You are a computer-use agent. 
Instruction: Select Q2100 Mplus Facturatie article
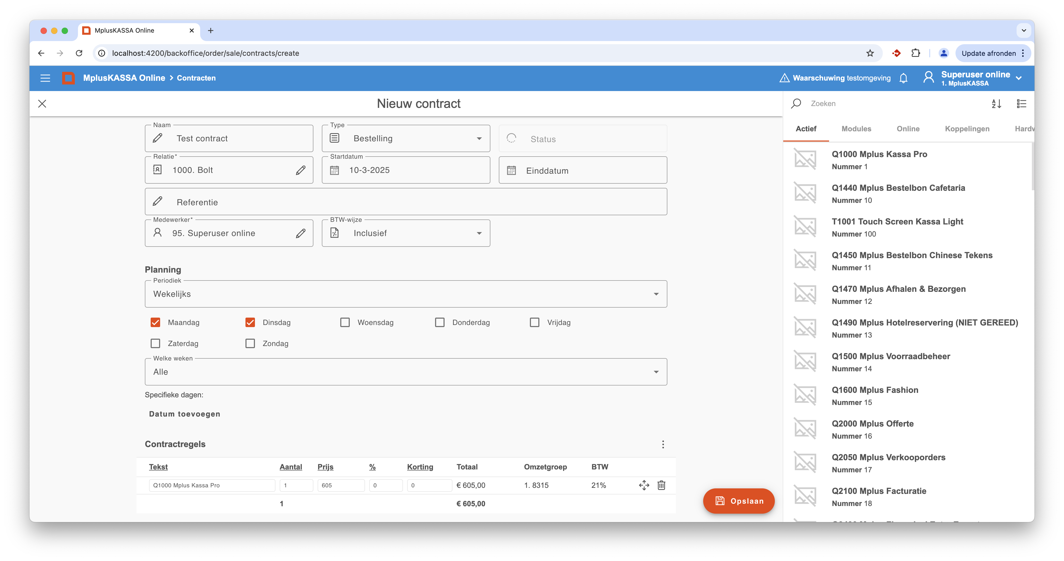(x=907, y=497)
